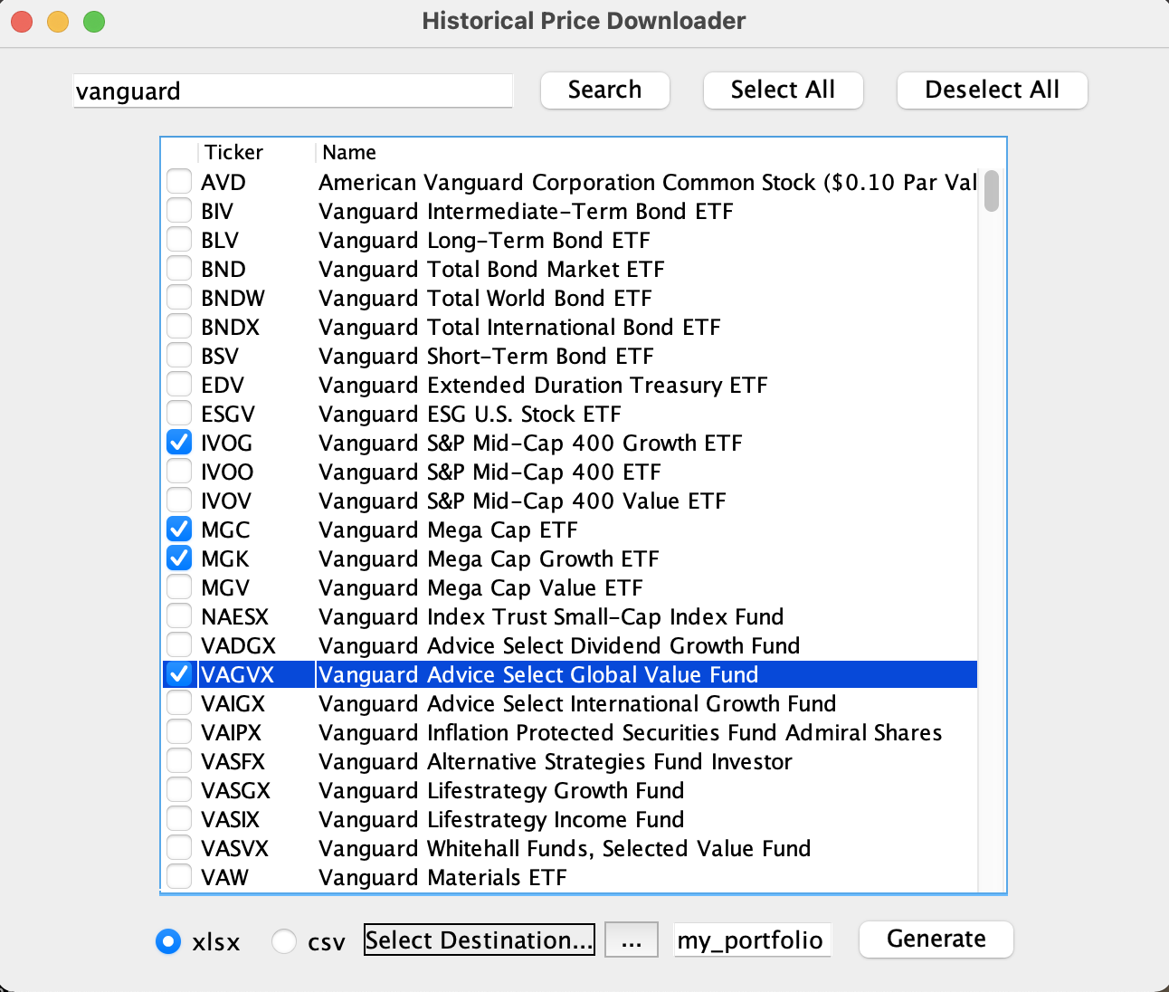This screenshot has height=992, width=1169.
Task: Check the MGV ticker checkbox
Action: pos(179,587)
